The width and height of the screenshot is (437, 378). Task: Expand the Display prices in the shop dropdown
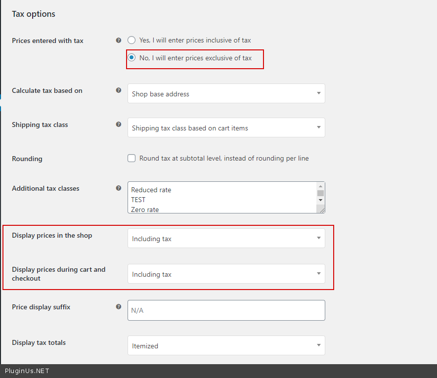pos(226,238)
